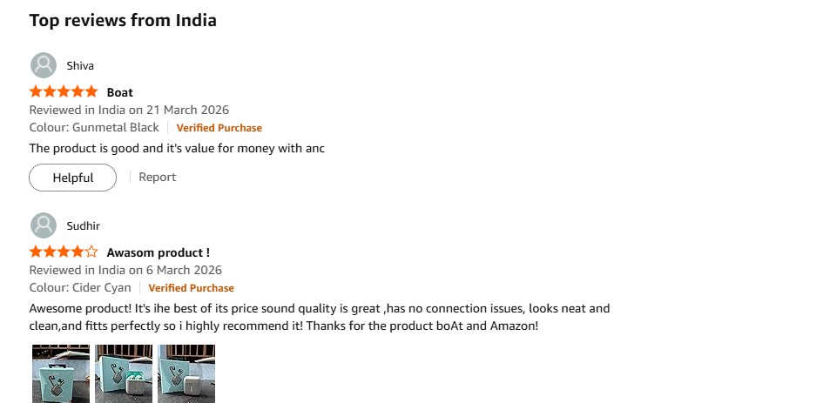Mark Shiva's review as Helpful
This screenshot has width=823, height=403.
coord(72,178)
